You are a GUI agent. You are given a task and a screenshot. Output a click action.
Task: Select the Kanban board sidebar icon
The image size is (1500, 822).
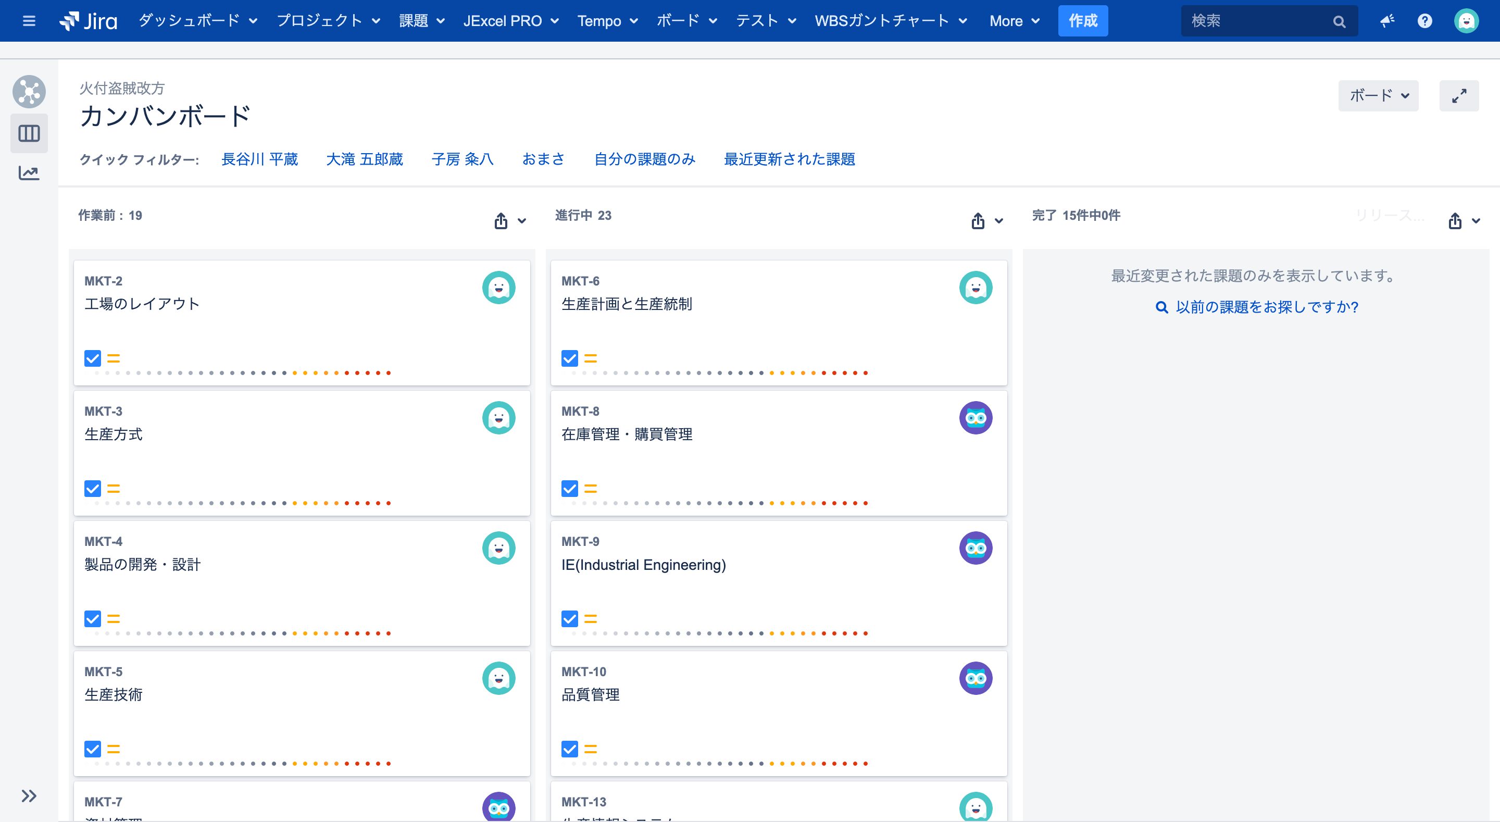(x=29, y=133)
